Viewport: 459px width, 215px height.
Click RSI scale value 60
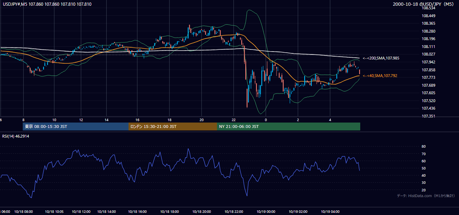tap(423, 161)
